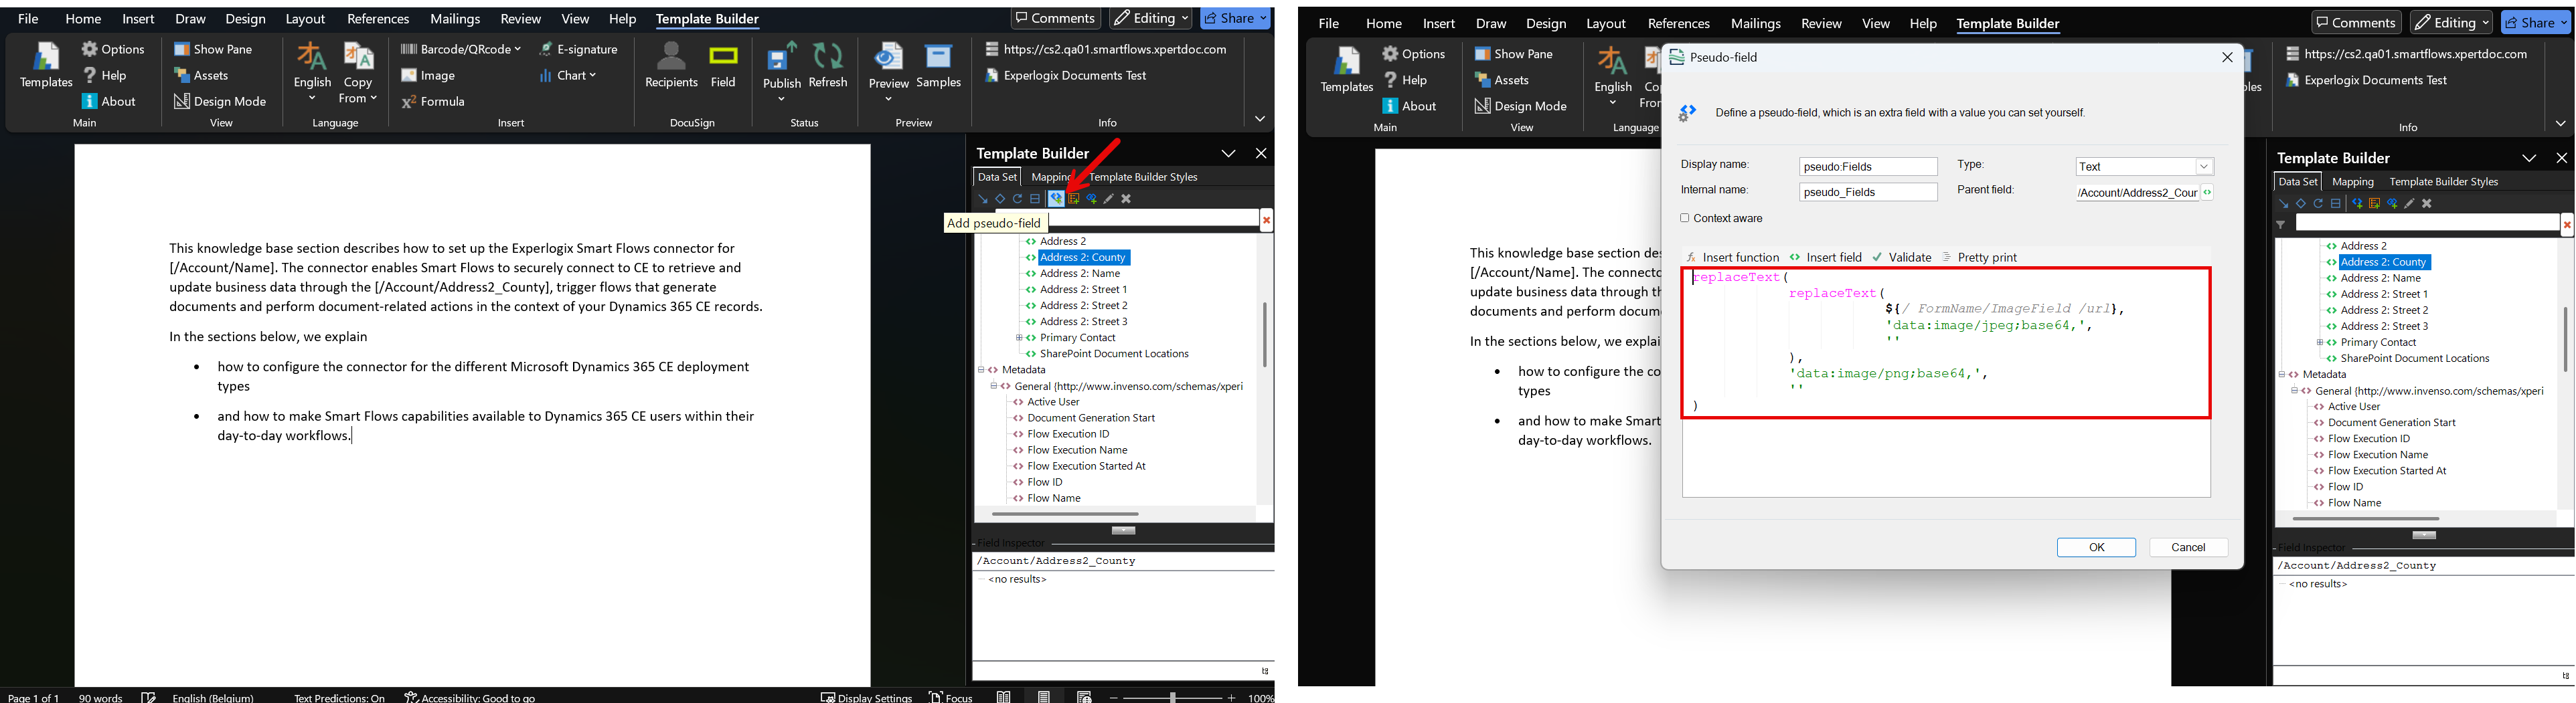Image resolution: width=2576 pixels, height=703 pixels.
Task: Click the Share button in left window
Action: [x=1235, y=18]
